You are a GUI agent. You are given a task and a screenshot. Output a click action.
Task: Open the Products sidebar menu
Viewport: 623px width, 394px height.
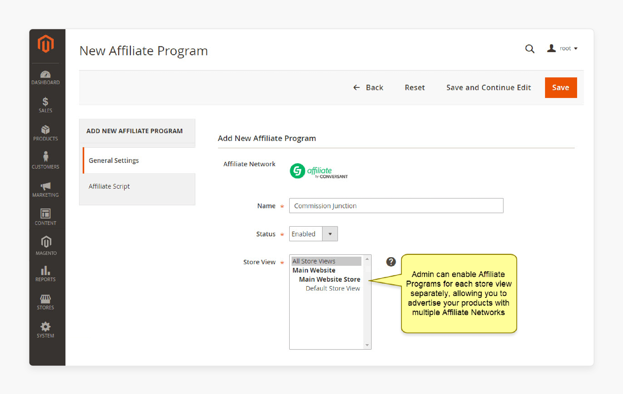point(46,133)
